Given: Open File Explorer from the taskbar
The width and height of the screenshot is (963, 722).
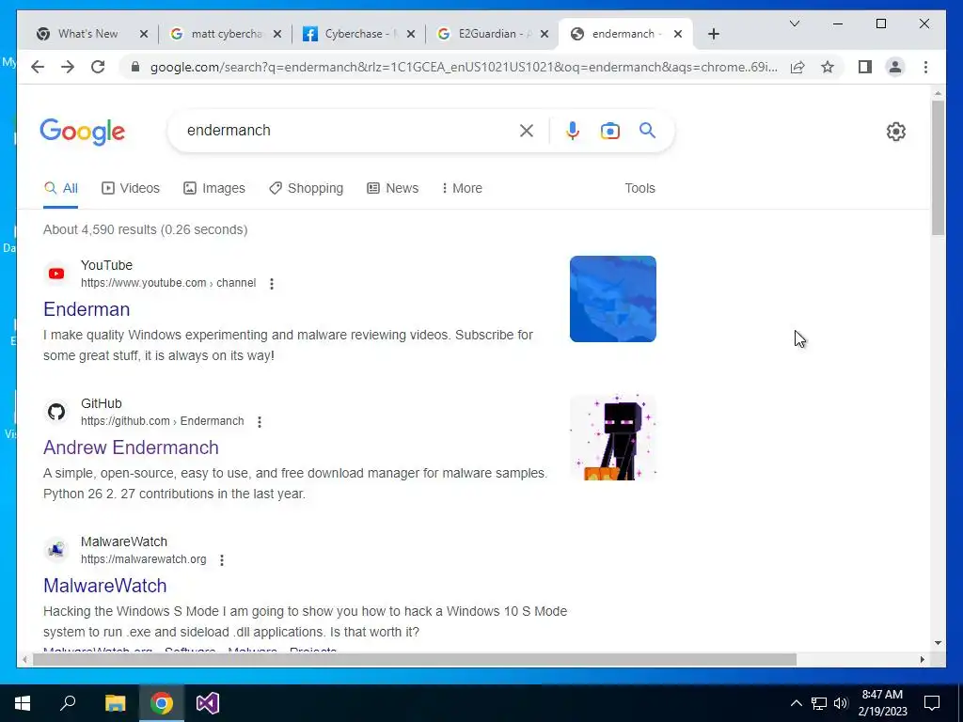Looking at the screenshot, I should pyautogui.click(x=115, y=703).
